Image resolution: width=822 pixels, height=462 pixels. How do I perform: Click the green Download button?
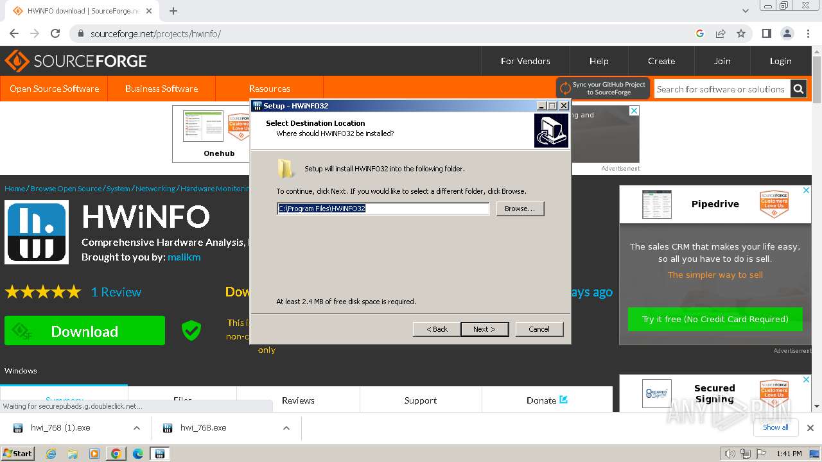[85, 331]
